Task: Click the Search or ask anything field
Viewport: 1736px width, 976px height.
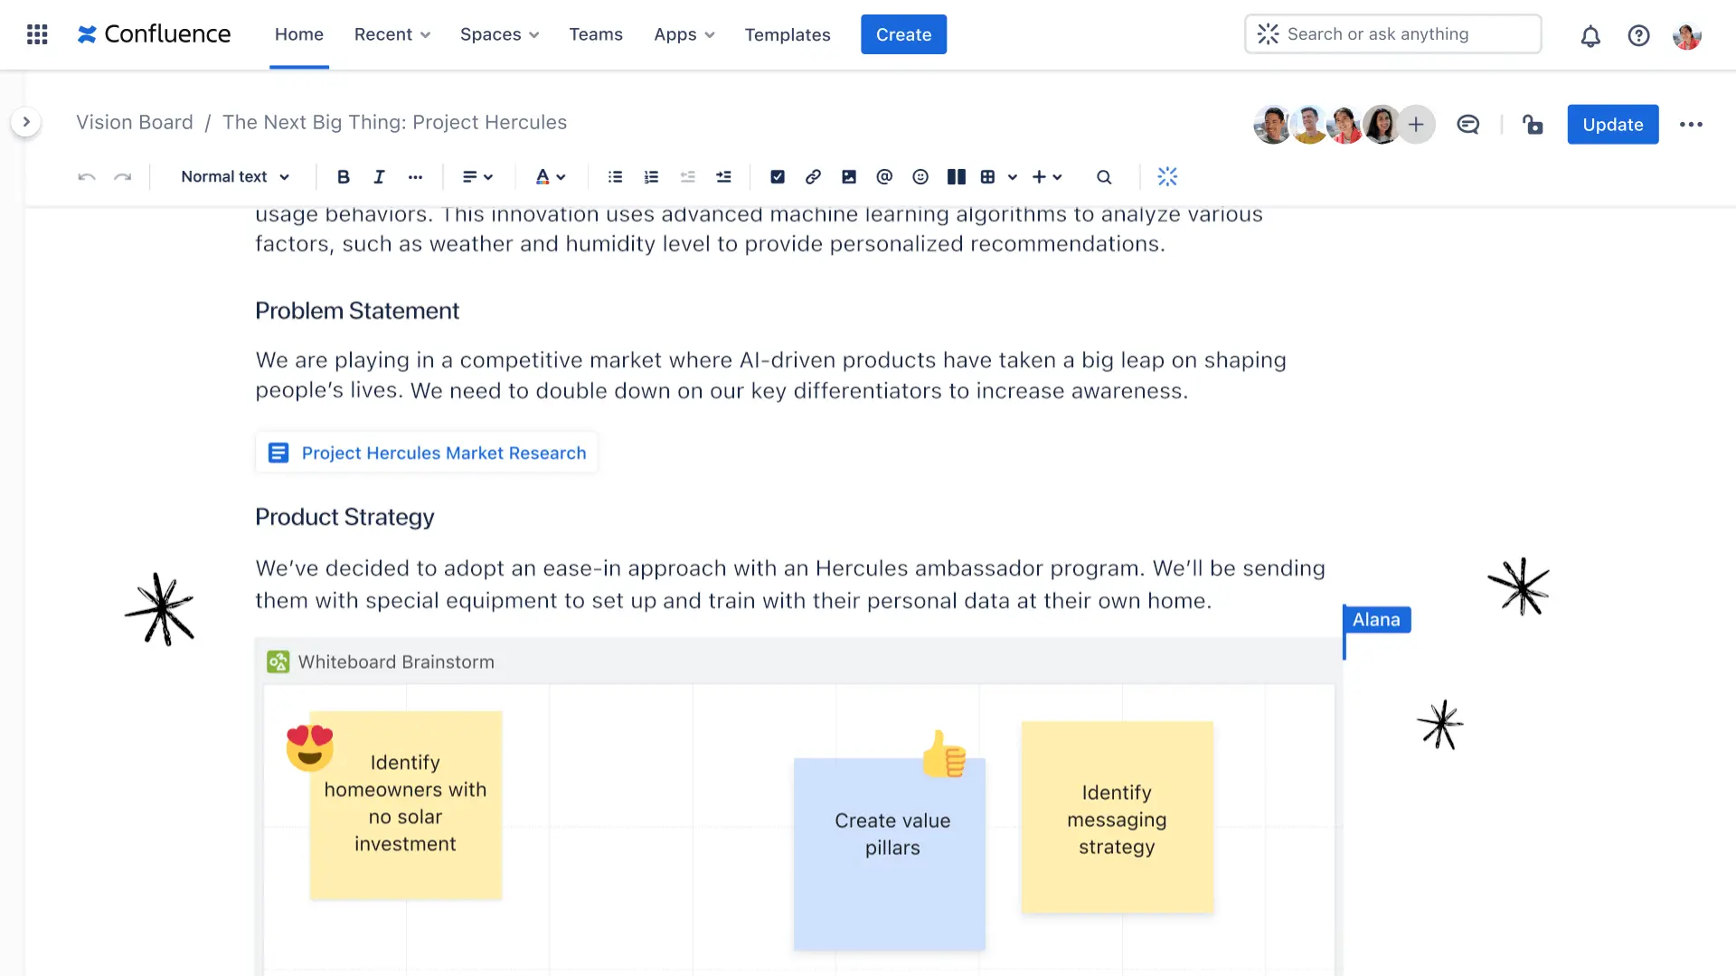Action: 1392,34
